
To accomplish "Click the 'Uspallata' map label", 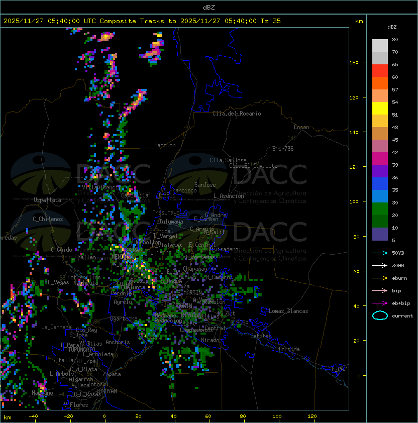I will (x=47, y=200).
